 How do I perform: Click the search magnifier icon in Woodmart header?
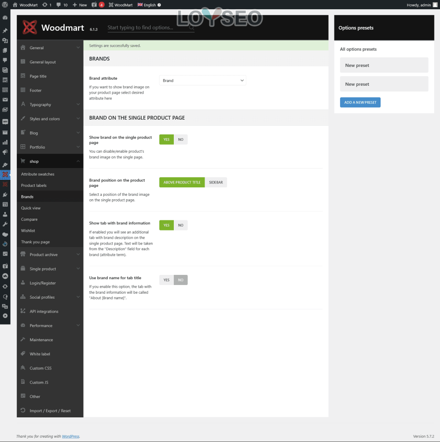(x=191, y=27)
